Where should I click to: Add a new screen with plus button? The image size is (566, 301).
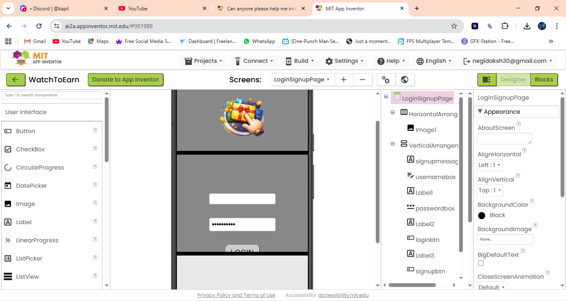(x=343, y=80)
